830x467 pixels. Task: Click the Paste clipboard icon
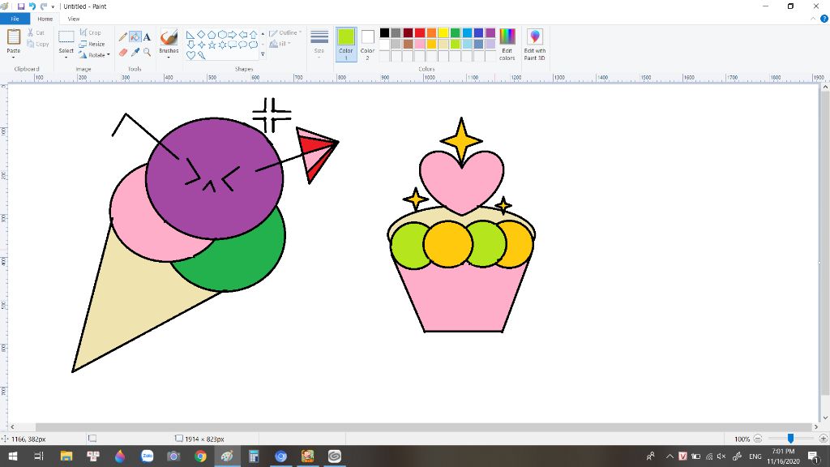point(13,37)
